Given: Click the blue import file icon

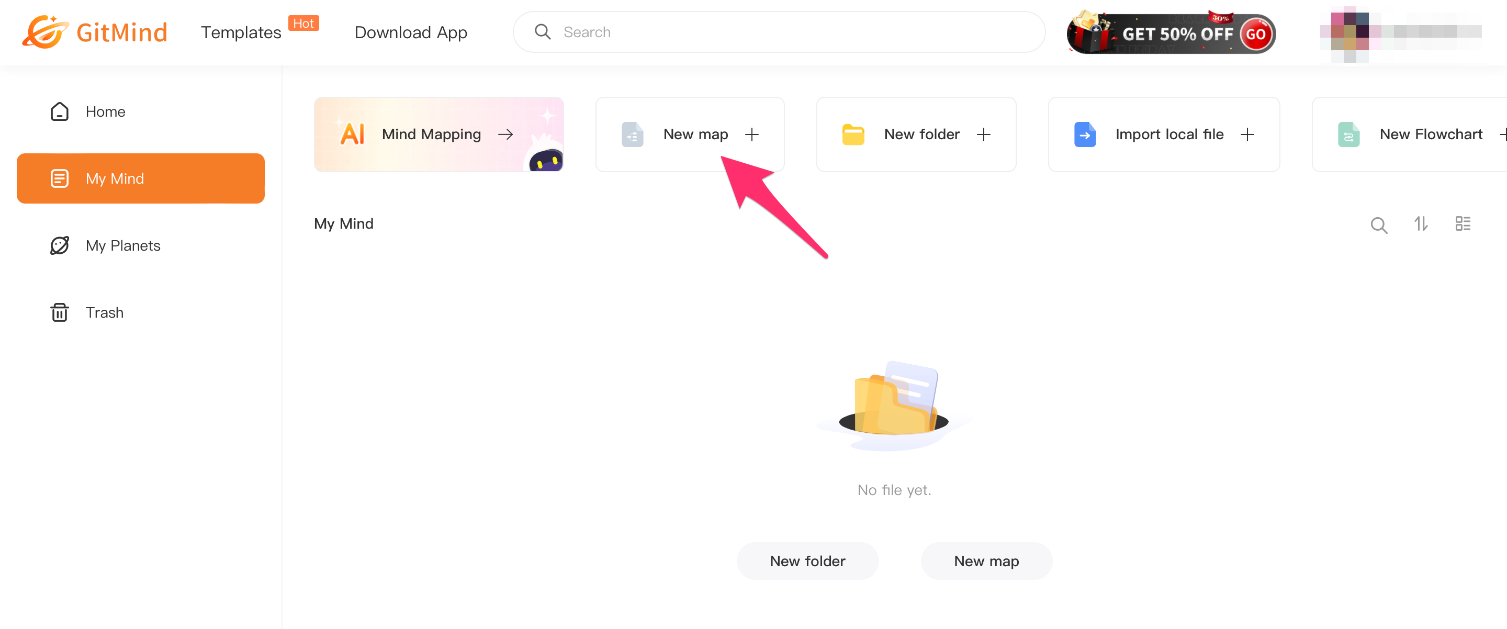Looking at the screenshot, I should pos(1085,134).
